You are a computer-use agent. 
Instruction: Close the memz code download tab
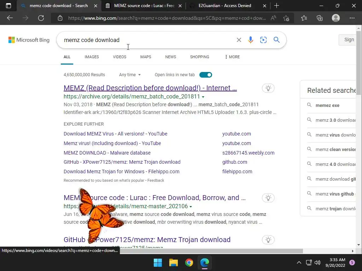[x=95, y=6]
